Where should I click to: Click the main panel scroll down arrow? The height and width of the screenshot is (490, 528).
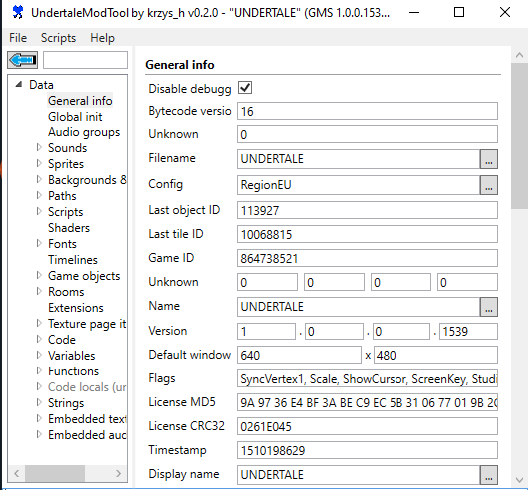(x=519, y=480)
